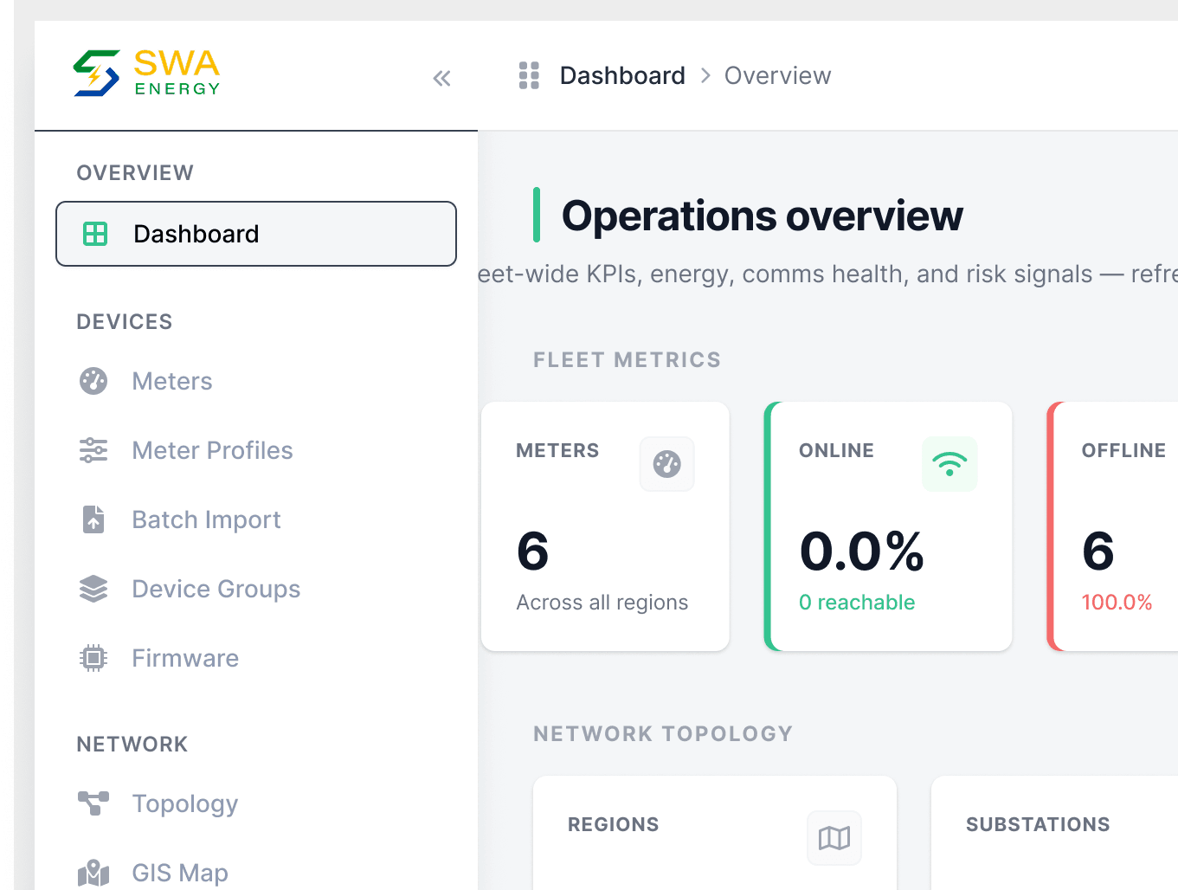
Task: Open the Dashboard sidebar item
Action: coord(256,234)
